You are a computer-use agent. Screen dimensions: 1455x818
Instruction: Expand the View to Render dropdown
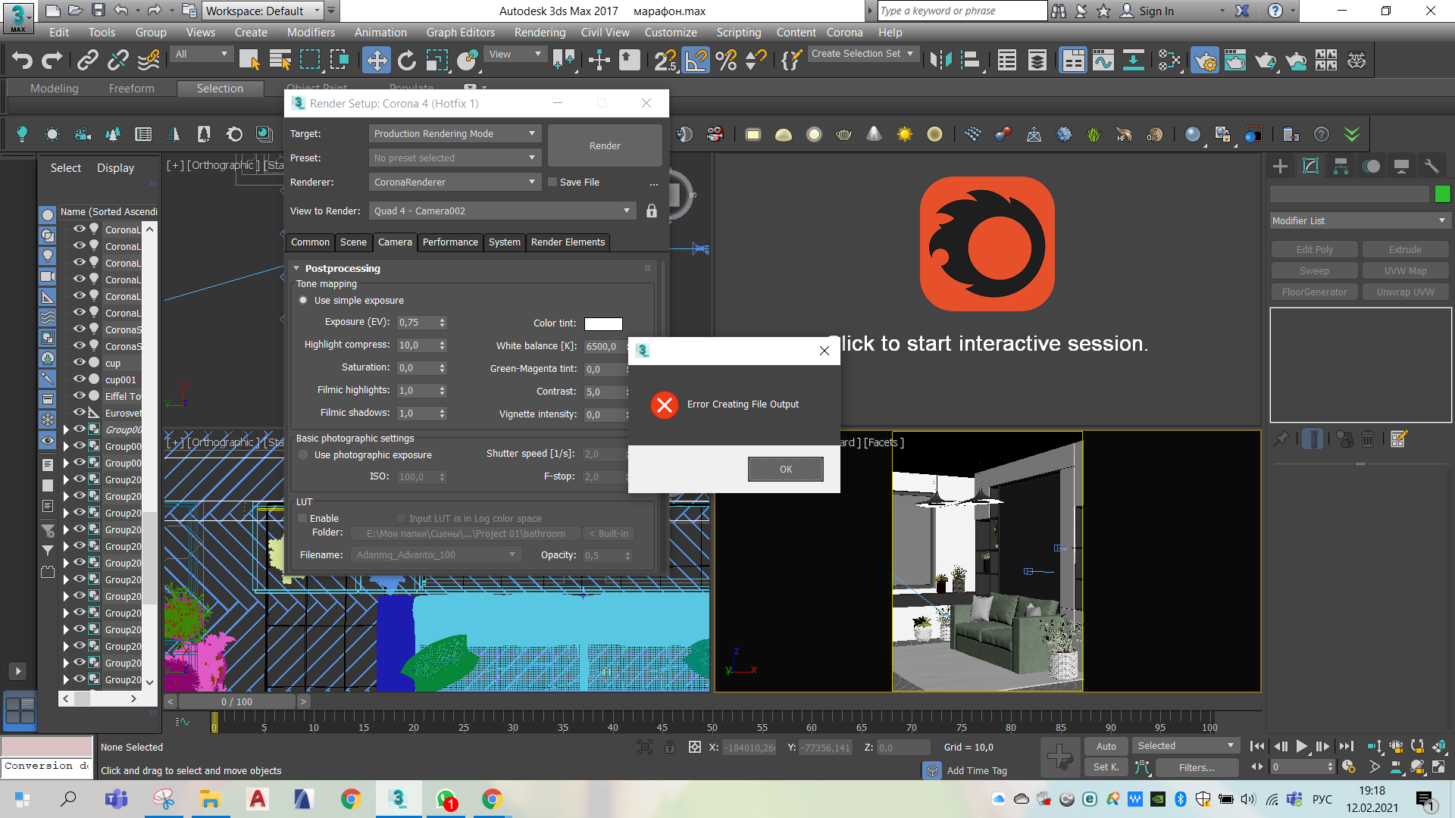[x=627, y=211]
